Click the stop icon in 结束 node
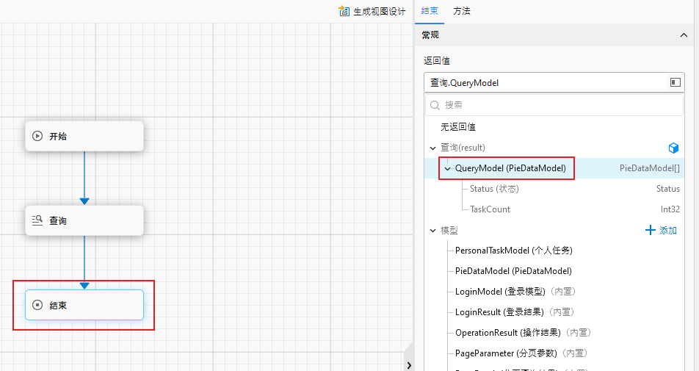Image resolution: width=699 pixels, height=371 pixels. tap(37, 305)
